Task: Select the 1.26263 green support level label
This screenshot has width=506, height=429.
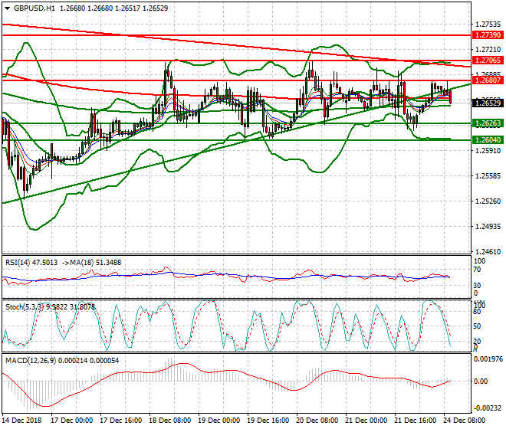Action: 488,123
